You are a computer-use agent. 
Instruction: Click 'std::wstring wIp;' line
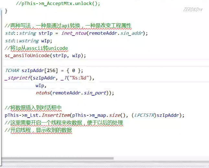point(28,41)
